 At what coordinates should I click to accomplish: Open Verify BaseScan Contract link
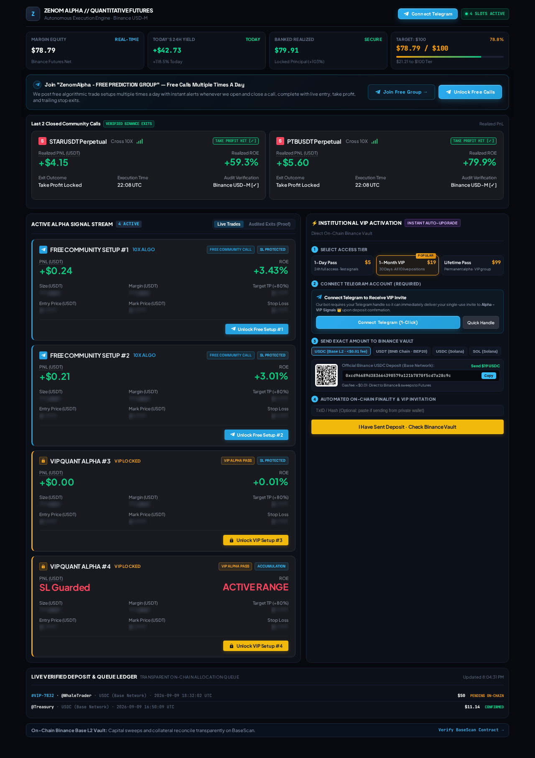click(x=471, y=730)
